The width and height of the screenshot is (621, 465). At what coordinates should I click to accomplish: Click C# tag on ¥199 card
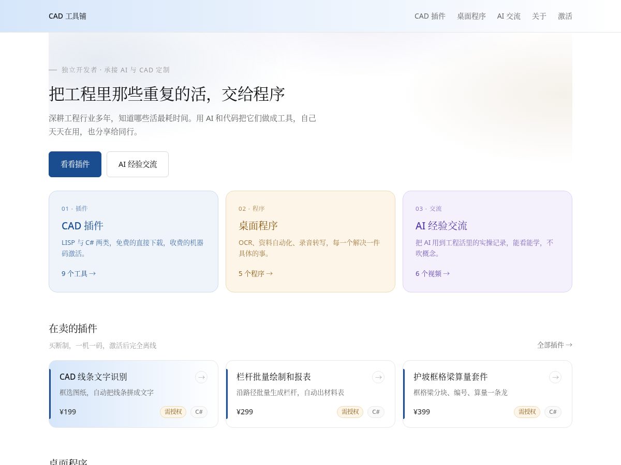click(x=199, y=412)
